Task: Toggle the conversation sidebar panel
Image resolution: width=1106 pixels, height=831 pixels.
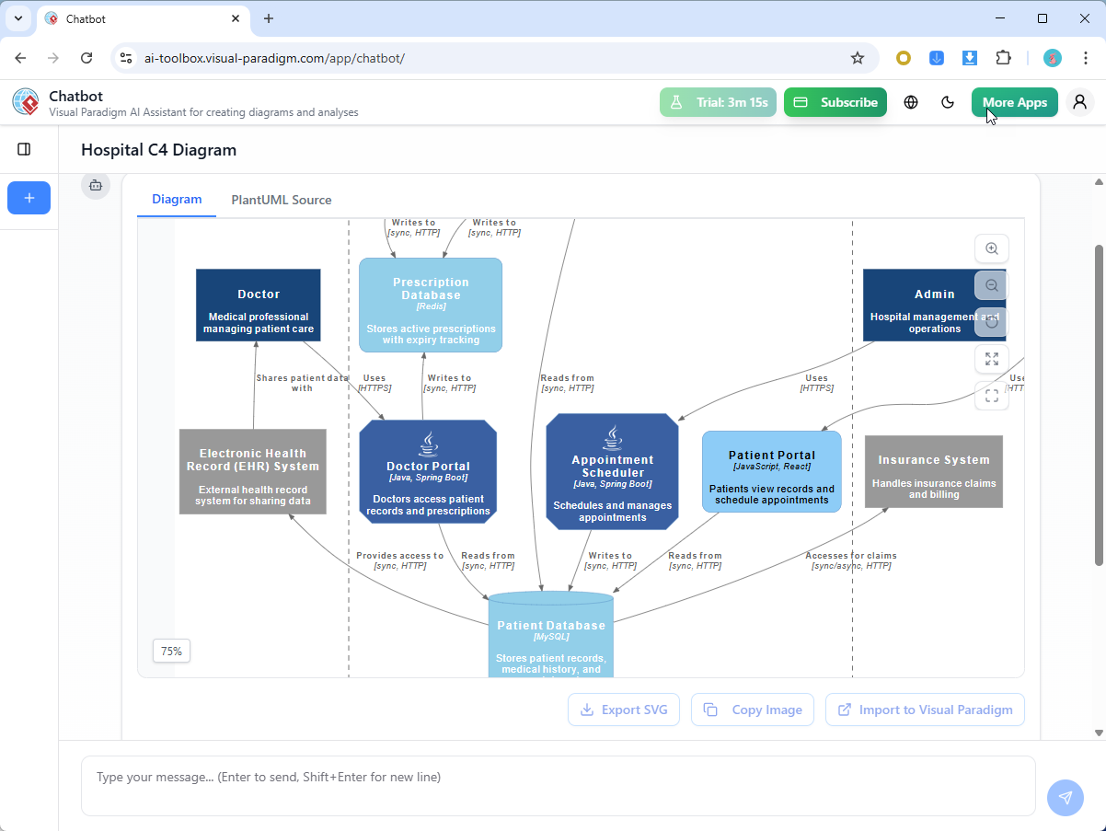Action: [x=24, y=148]
